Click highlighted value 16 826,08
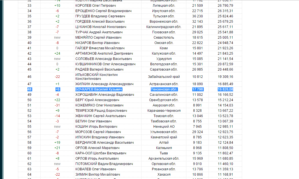The width and height of the screenshot is (299, 179). tap(225, 89)
